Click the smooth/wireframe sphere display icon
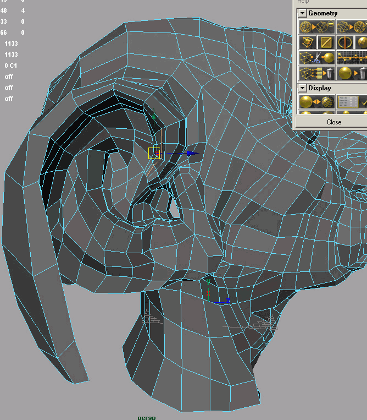 pyautogui.click(x=316, y=102)
